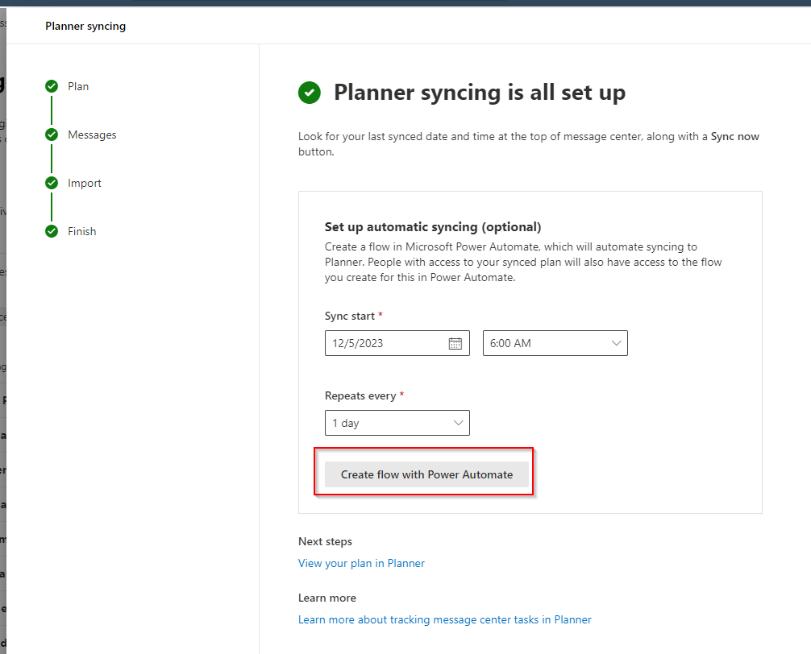Open the calendar picker icon in Sync start

[x=455, y=343]
